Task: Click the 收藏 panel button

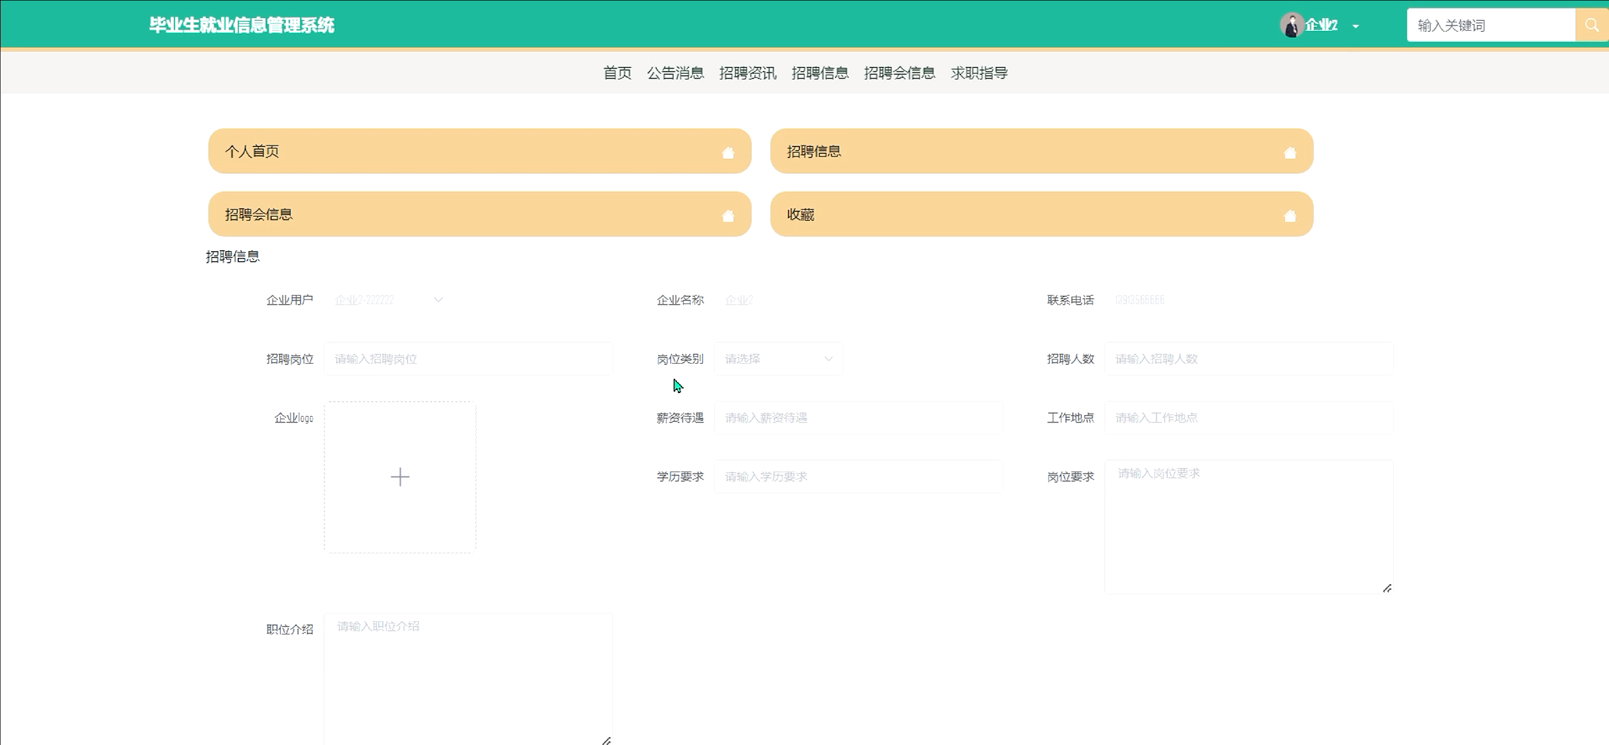Action: [x=1041, y=214]
